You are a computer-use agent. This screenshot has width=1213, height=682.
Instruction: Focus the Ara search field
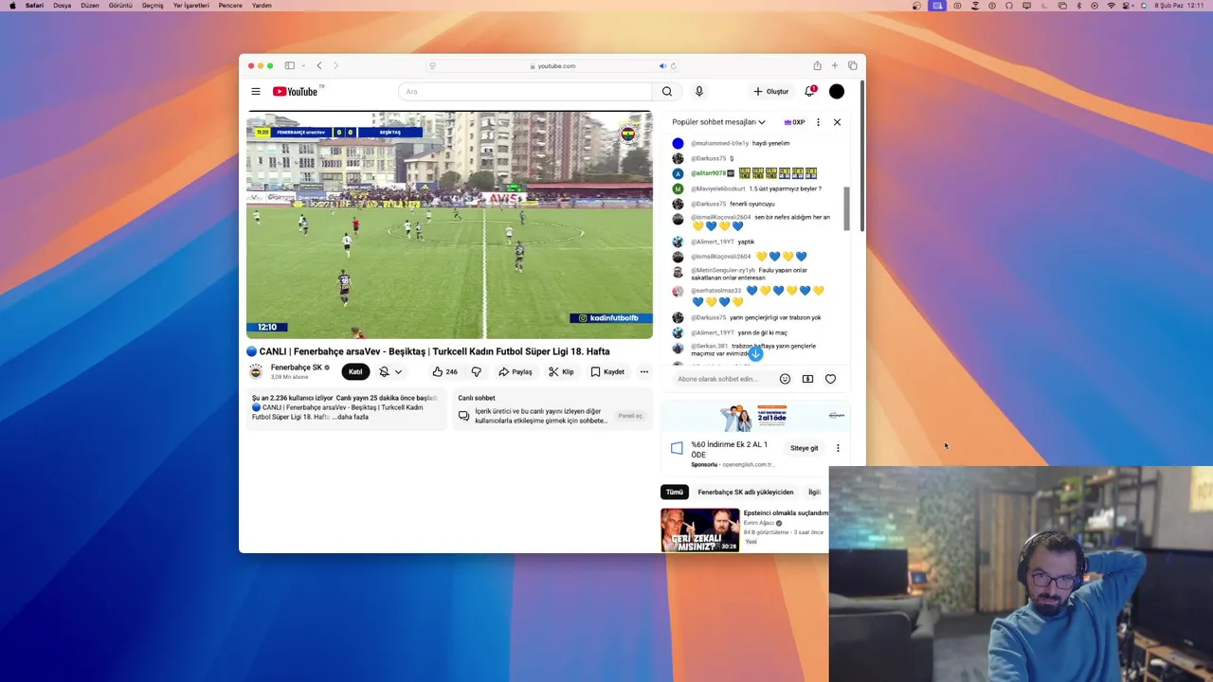tap(525, 92)
